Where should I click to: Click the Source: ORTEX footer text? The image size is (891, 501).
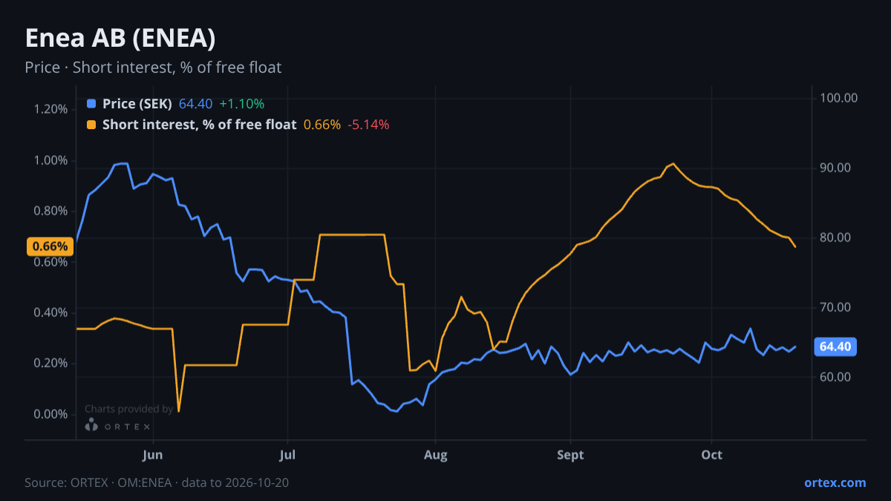point(157,482)
